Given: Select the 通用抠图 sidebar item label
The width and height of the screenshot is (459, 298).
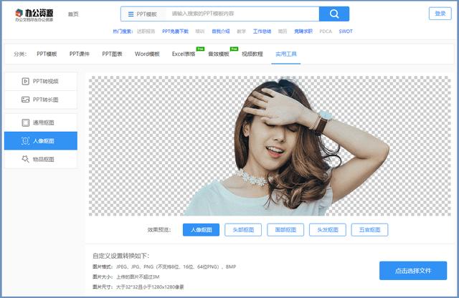Looking at the screenshot, I should coord(43,122).
